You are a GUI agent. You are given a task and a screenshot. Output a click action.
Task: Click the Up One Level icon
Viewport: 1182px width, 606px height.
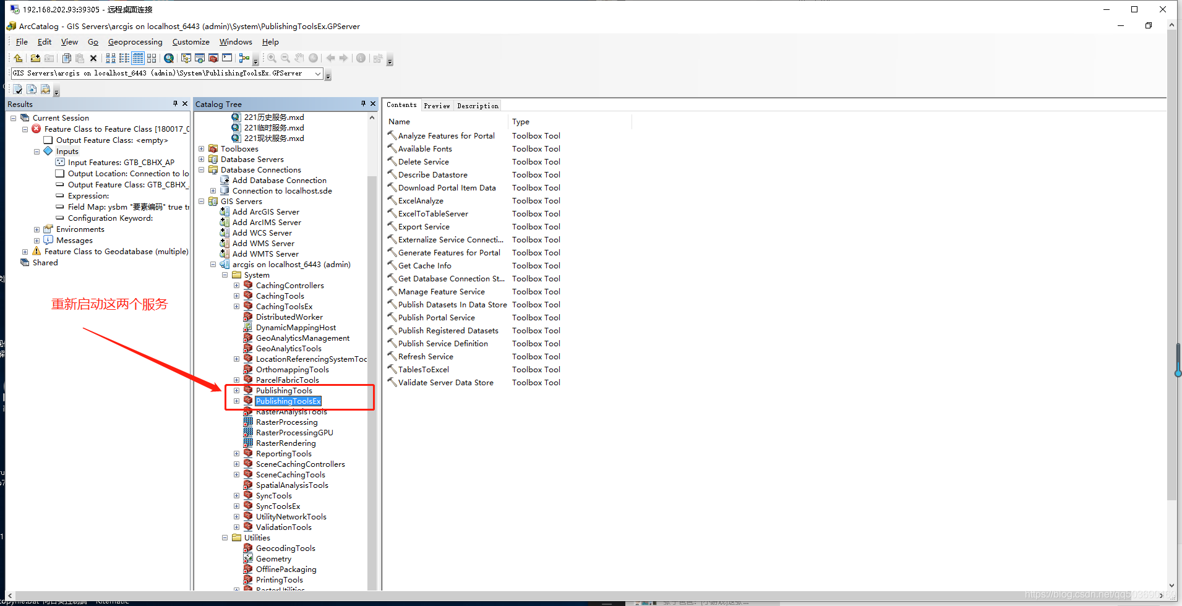[x=18, y=58]
